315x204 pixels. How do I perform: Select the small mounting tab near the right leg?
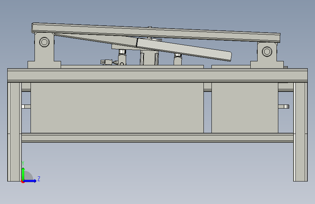[284, 107]
